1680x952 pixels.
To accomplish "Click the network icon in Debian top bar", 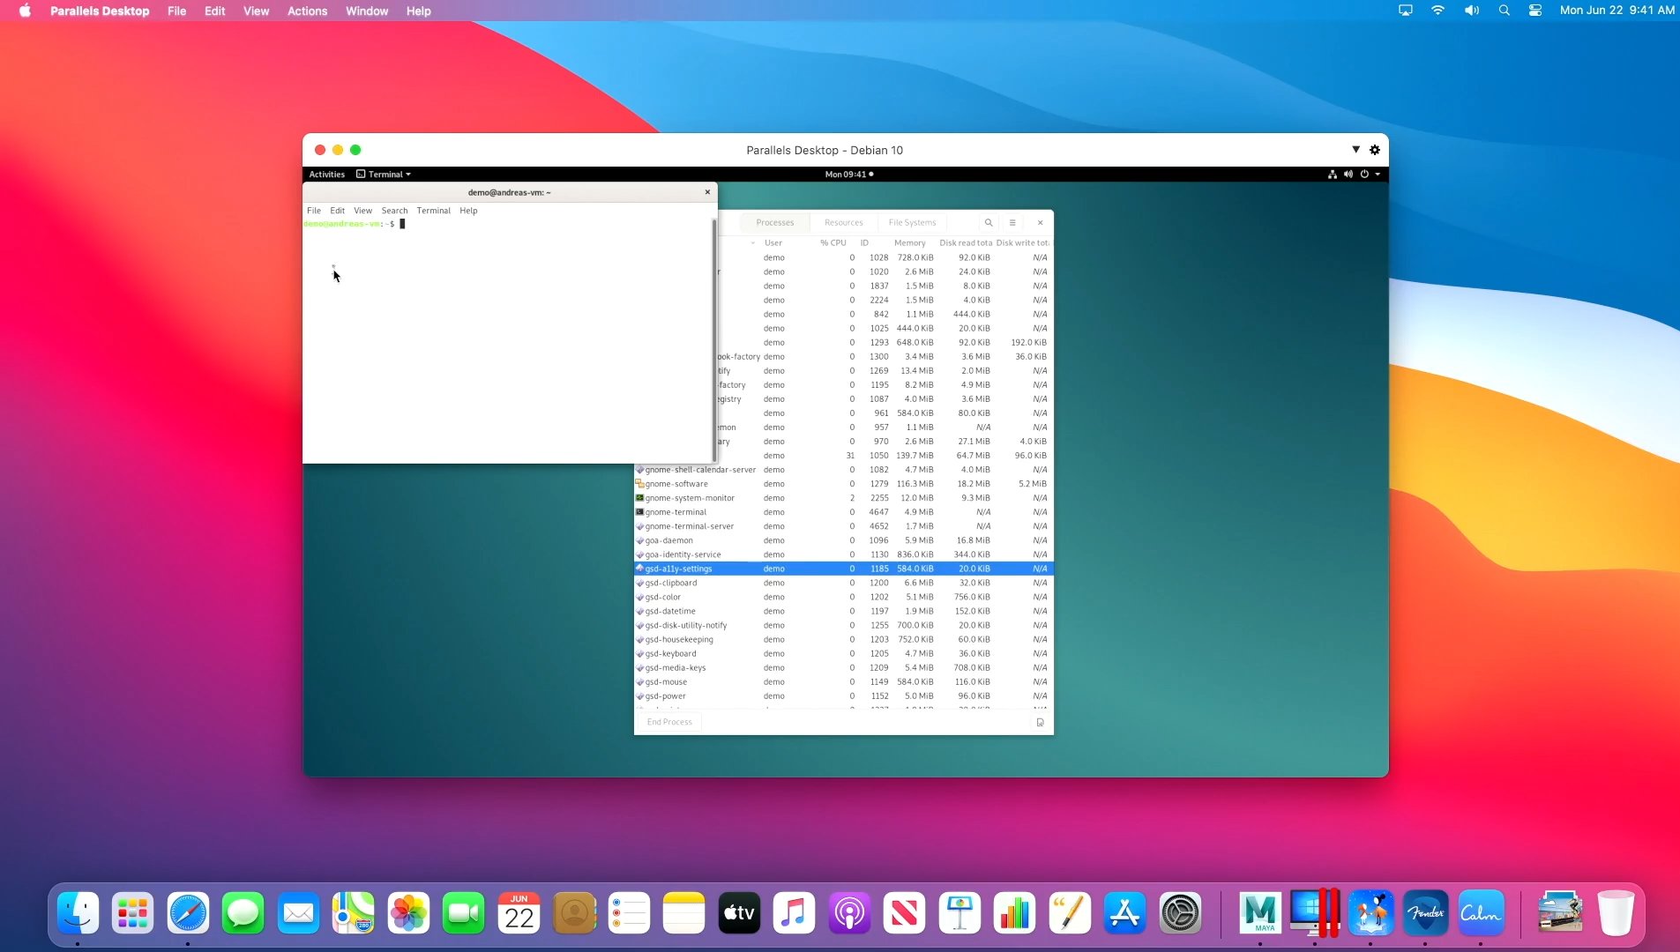I will [x=1332, y=175].
